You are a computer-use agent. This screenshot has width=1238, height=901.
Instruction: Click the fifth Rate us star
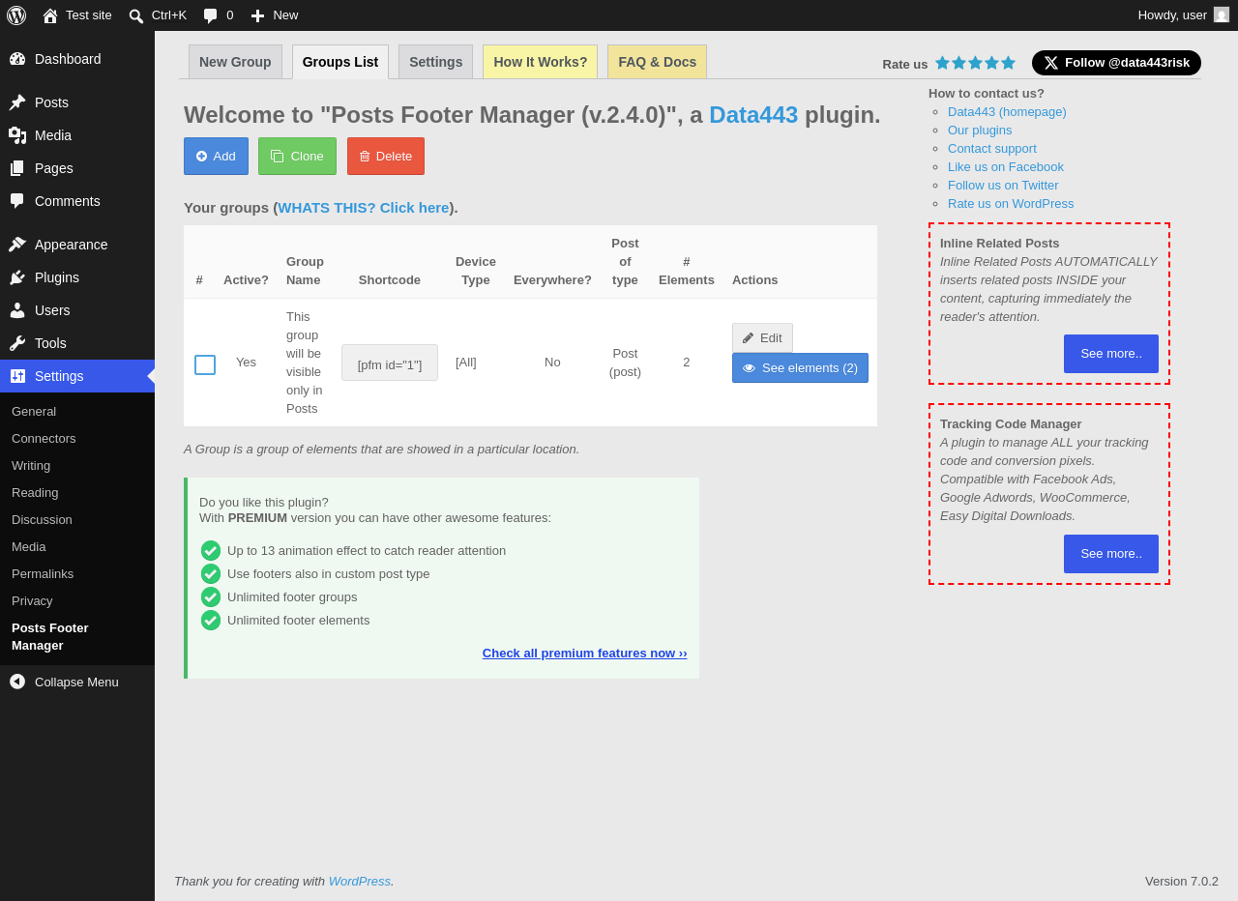pyautogui.click(x=1008, y=63)
